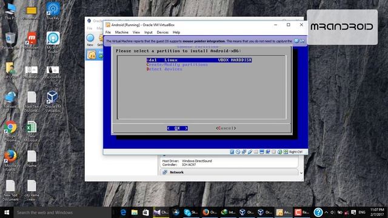
Task: Select the This PC desktop icon
Action: pos(10,12)
